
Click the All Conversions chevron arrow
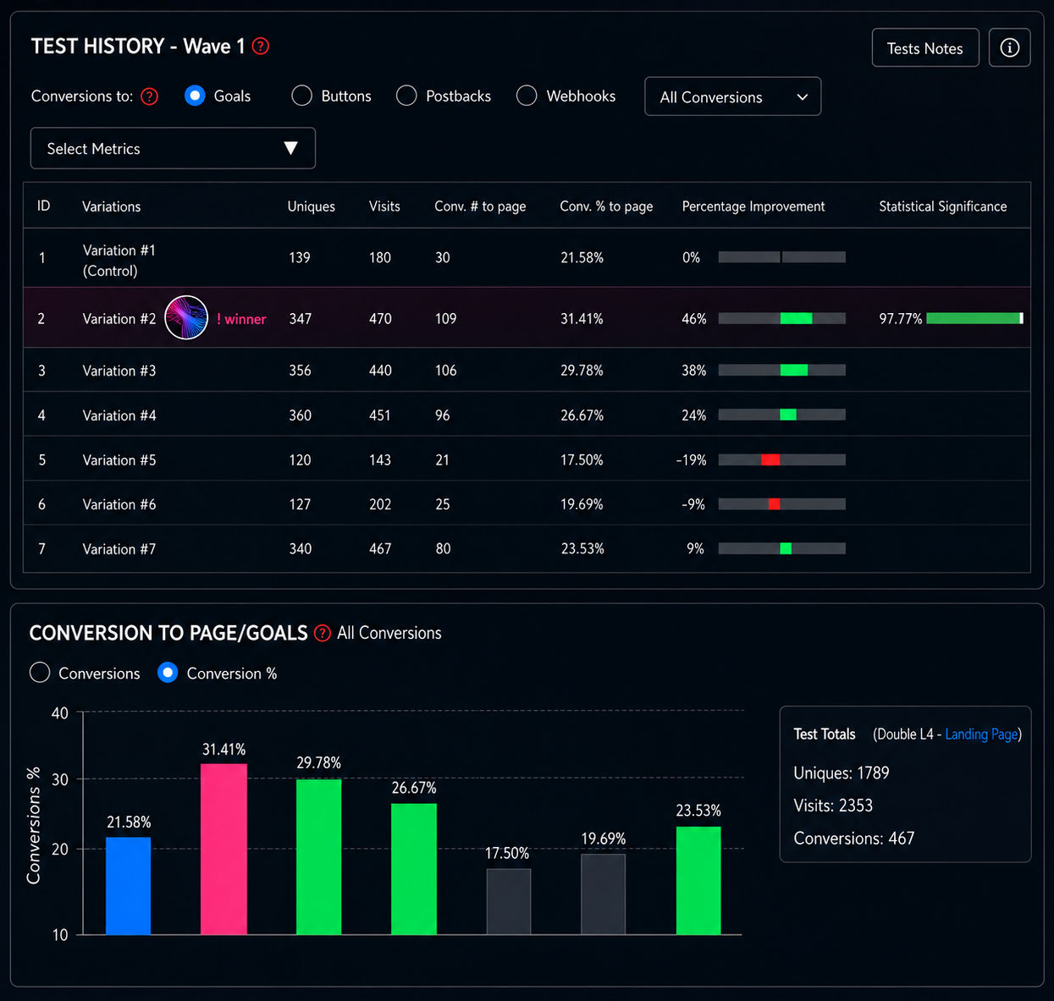(x=803, y=97)
